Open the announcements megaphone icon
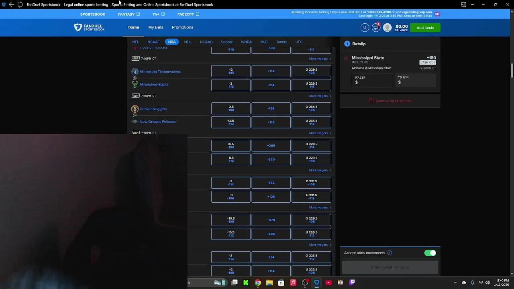 (376, 27)
